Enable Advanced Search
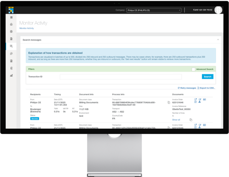229x177 pixels. (x=193, y=69)
